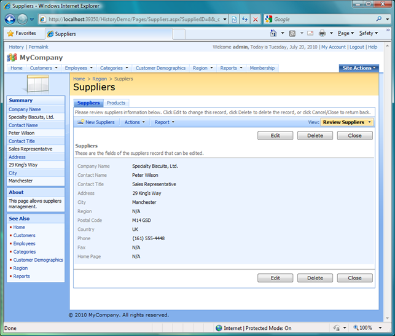Screen dimensions: 395x336
Task: Click Reports in the See Also list
Action: pyautogui.click(x=22, y=276)
